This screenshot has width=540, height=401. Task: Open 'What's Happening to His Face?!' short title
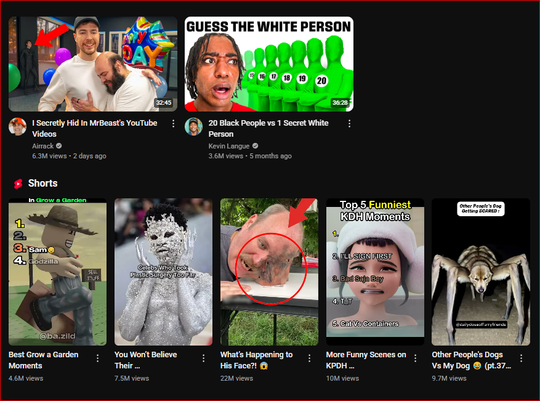257,360
